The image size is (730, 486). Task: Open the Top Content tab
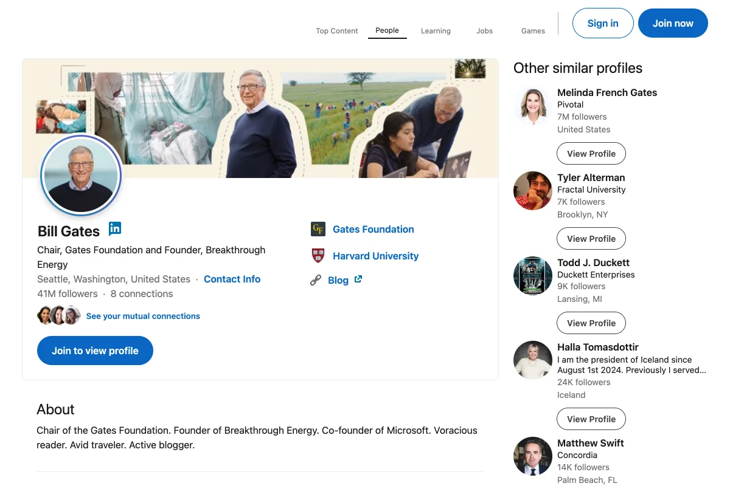pyautogui.click(x=337, y=31)
